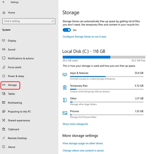
Task: Click the Pictures category icon
Action: [65, 113]
